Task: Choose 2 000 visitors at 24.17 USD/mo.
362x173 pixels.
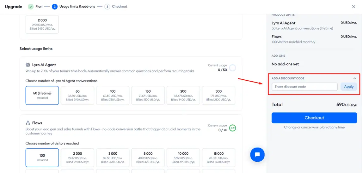Action: tap(77, 158)
